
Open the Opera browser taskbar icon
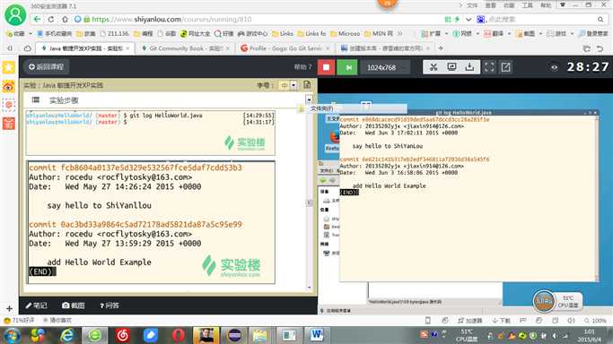coord(179,335)
